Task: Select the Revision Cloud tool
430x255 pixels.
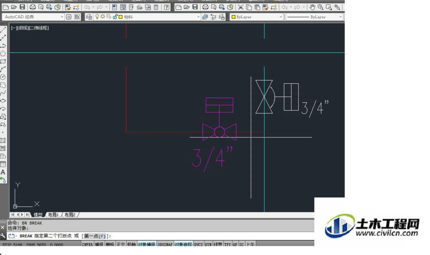Action: click(x=3, y=85)
